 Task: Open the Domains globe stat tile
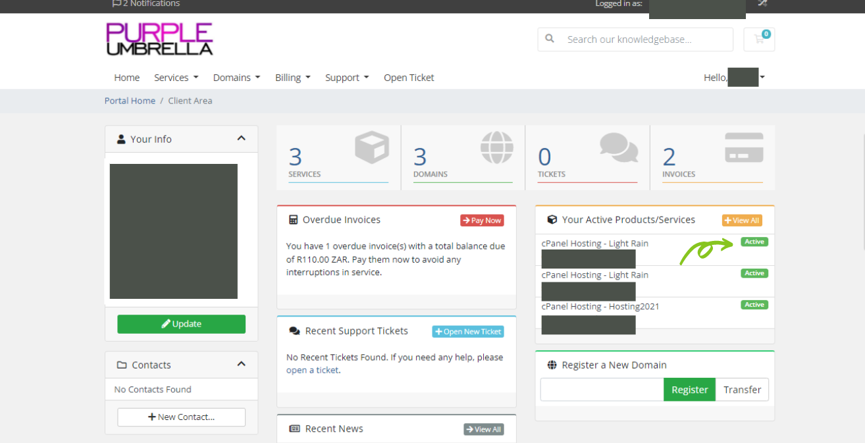(496, 147)
